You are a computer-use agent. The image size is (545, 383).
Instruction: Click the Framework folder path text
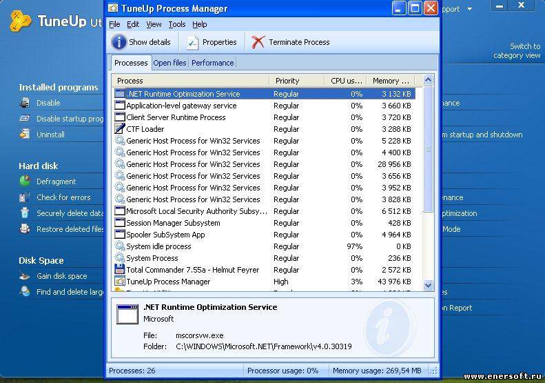tap(264, 346)
